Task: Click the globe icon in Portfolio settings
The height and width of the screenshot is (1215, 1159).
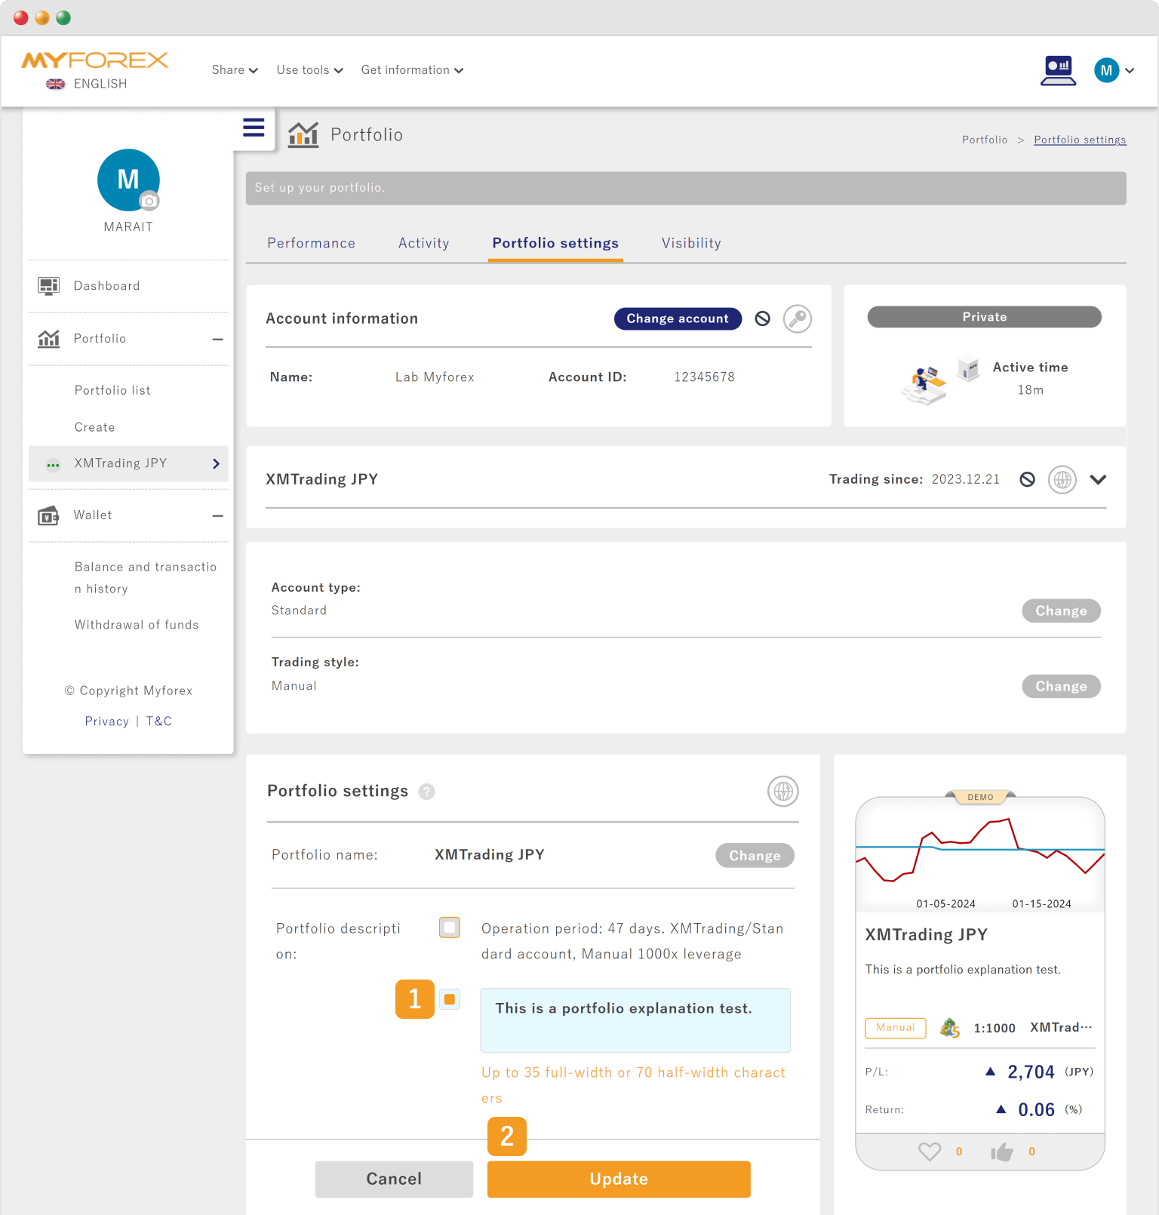Action: [783, 791]
